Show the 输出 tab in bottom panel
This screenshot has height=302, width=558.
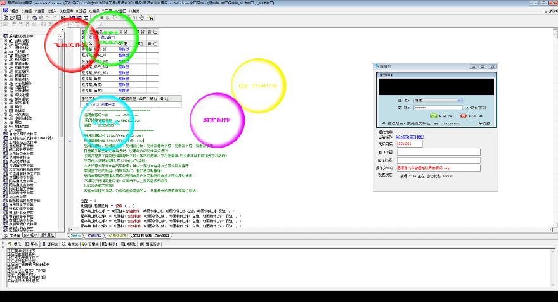click(x=32, y=244)
